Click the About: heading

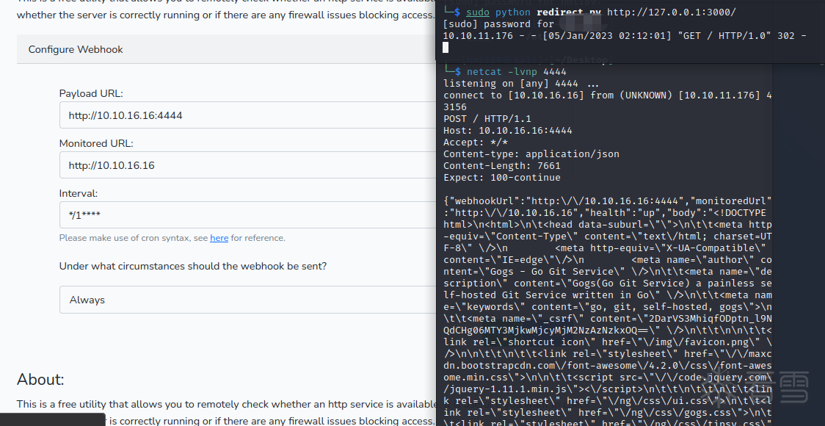pyautogui.click(x=40, y=379)
